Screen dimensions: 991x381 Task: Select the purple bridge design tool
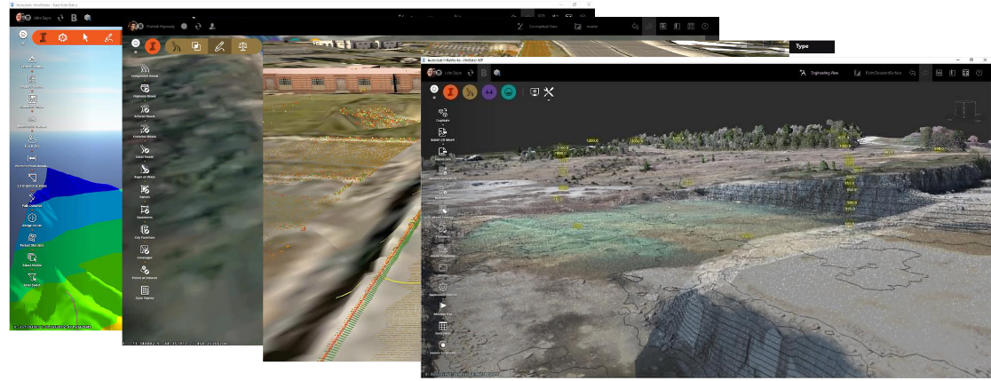[x=489, y=92]
